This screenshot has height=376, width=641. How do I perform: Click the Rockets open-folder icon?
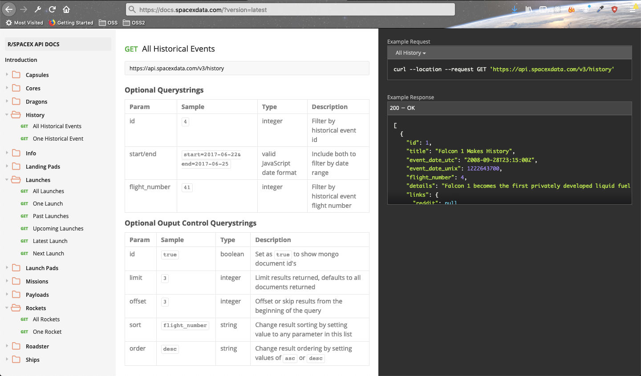pyautogui.click(x=16, y=308)
